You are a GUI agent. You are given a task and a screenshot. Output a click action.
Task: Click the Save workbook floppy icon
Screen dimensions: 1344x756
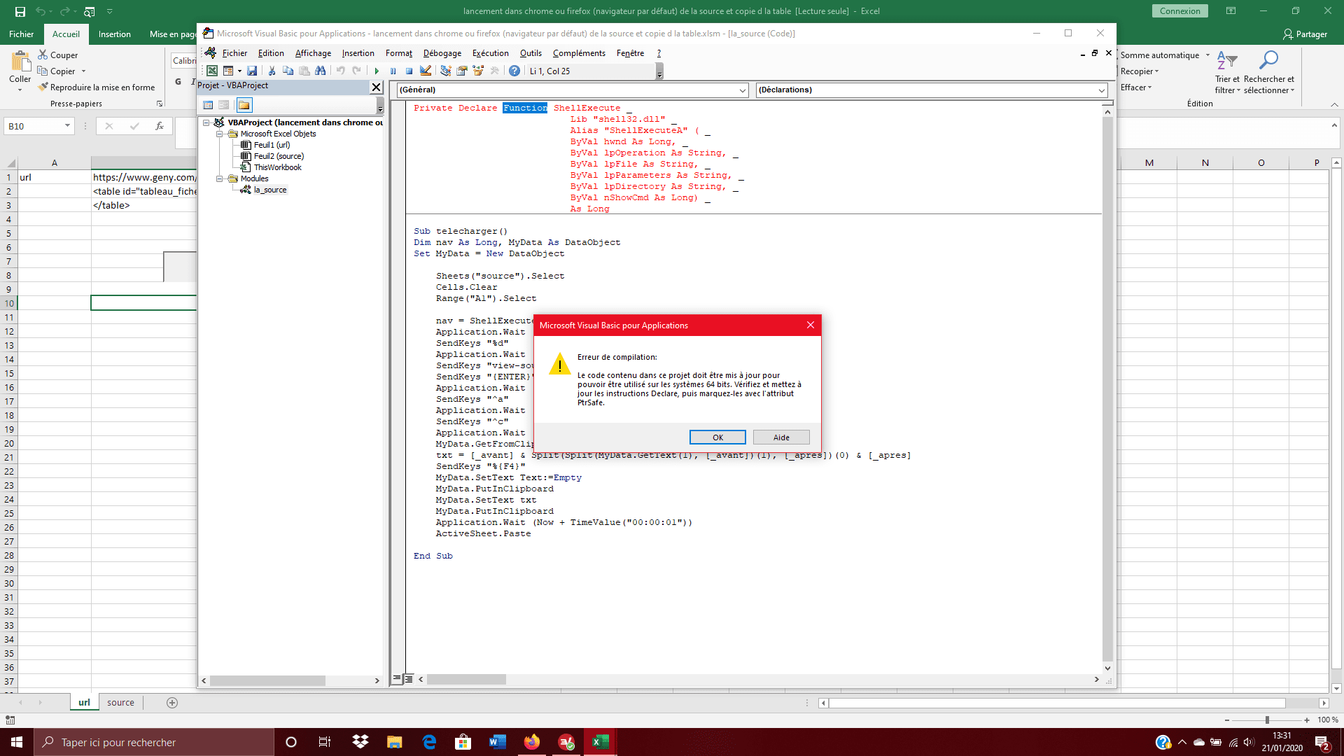point(252,71)
